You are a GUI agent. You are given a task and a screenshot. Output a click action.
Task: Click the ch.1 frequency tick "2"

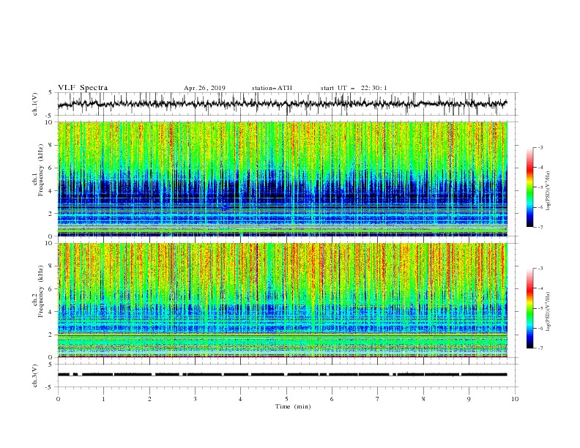(x=51, y=213)
